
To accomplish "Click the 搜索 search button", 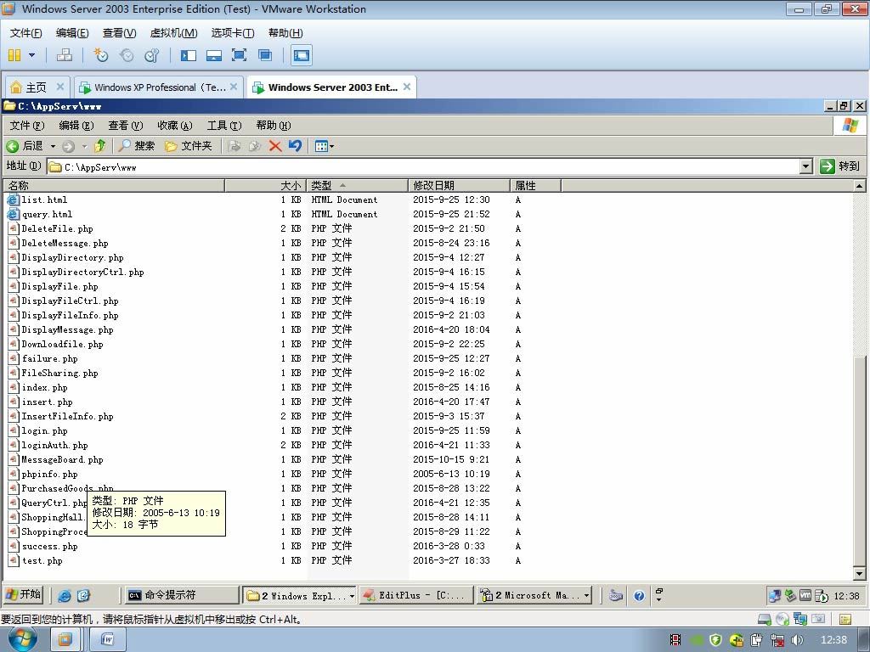I will (137, 146).
